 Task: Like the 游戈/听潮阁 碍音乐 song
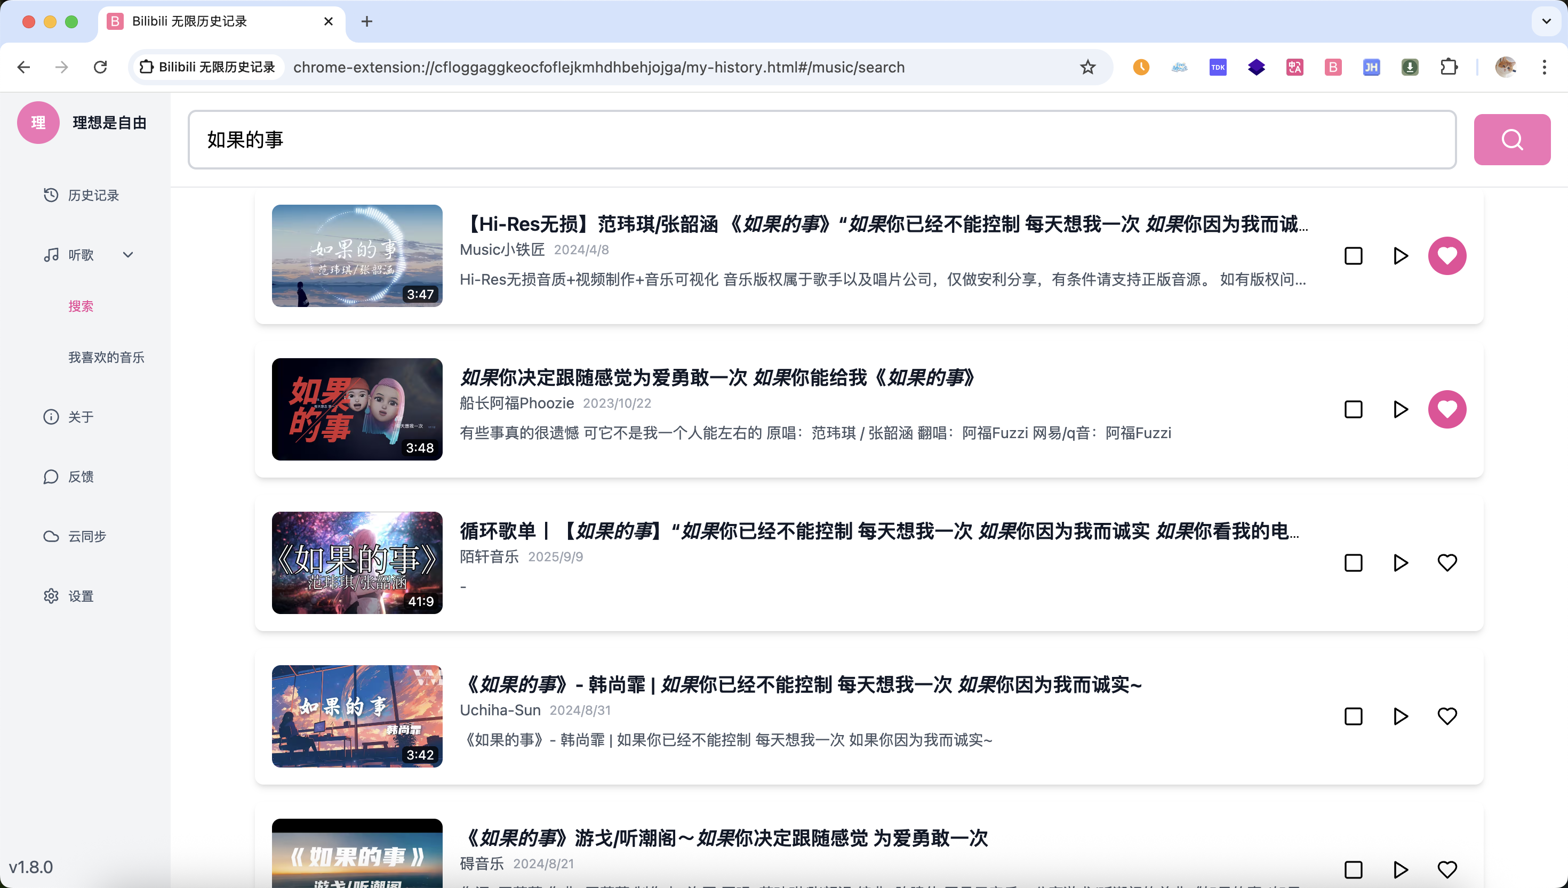1447,870
